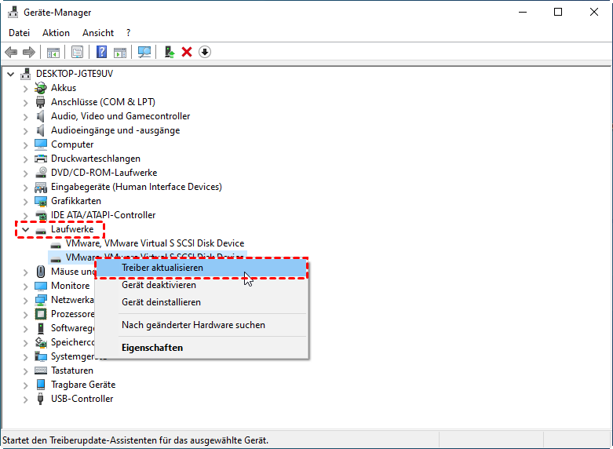Screen dimensions: 613x449
Task: Open the Datei menu
Action: (x=19, y=33)
